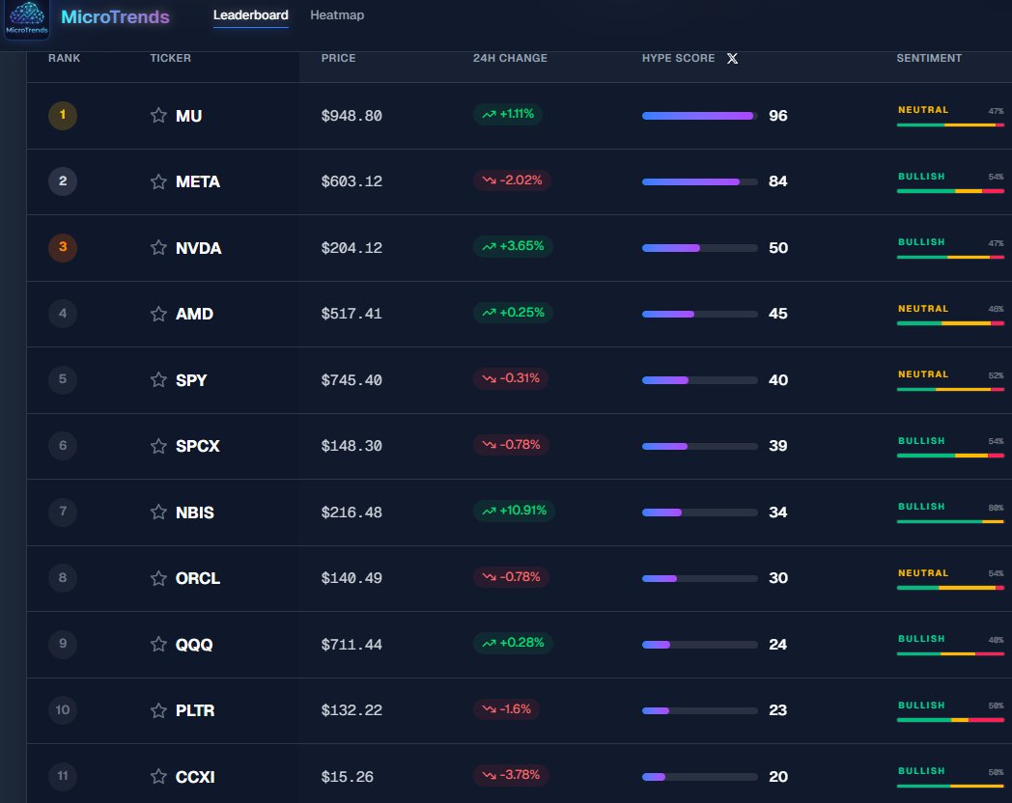Click the -1.6% change pill for PLTR

point(507,709)
